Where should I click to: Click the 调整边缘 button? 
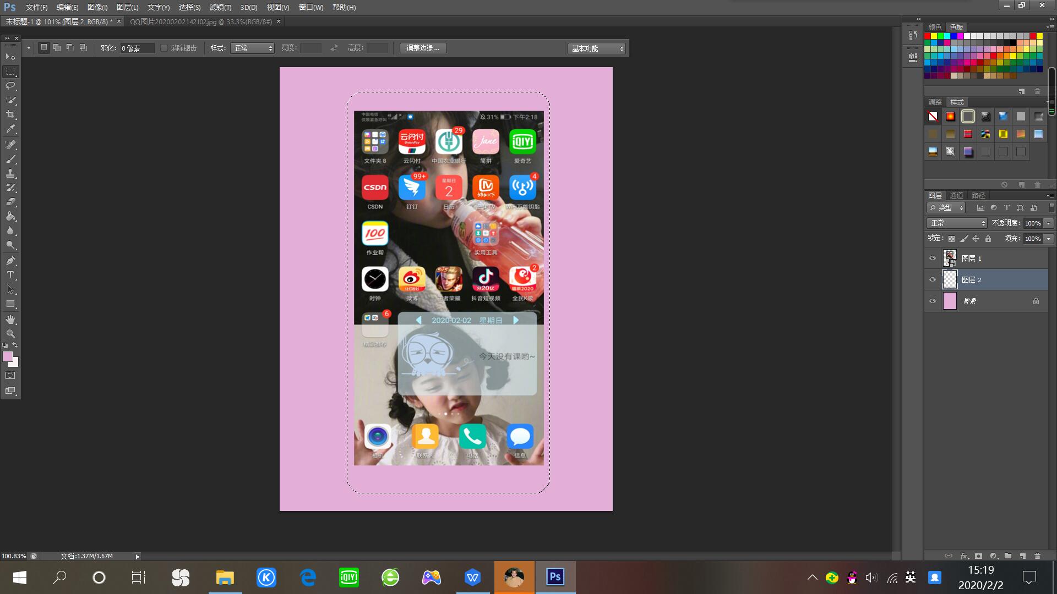tap(423, 48)
